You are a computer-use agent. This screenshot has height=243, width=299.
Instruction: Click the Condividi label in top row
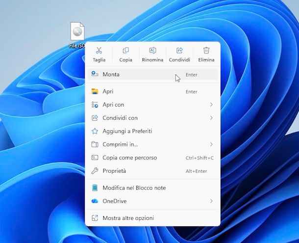pyautogui.click(x=179, y=60)
